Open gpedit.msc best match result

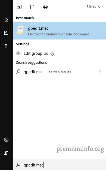[x=59, y=31]
